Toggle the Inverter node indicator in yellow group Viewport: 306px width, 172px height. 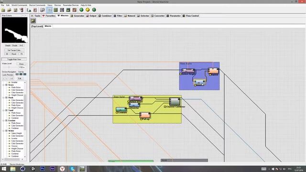pos(130,108)
